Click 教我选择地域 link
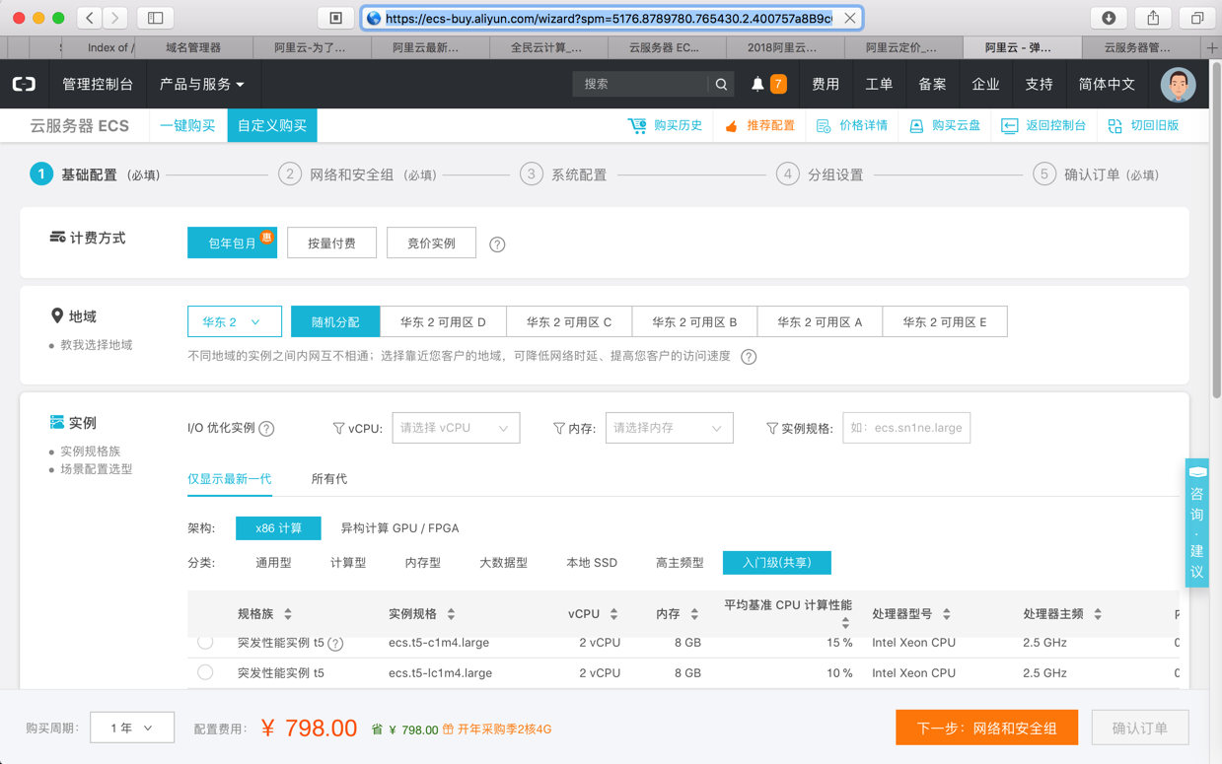This screenshot has height=764, width=1222. (x=96, y=346)
